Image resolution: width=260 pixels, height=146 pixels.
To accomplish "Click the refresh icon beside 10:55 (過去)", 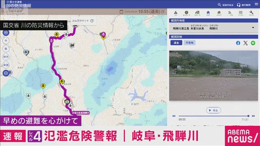I will (x=163, y=12).
